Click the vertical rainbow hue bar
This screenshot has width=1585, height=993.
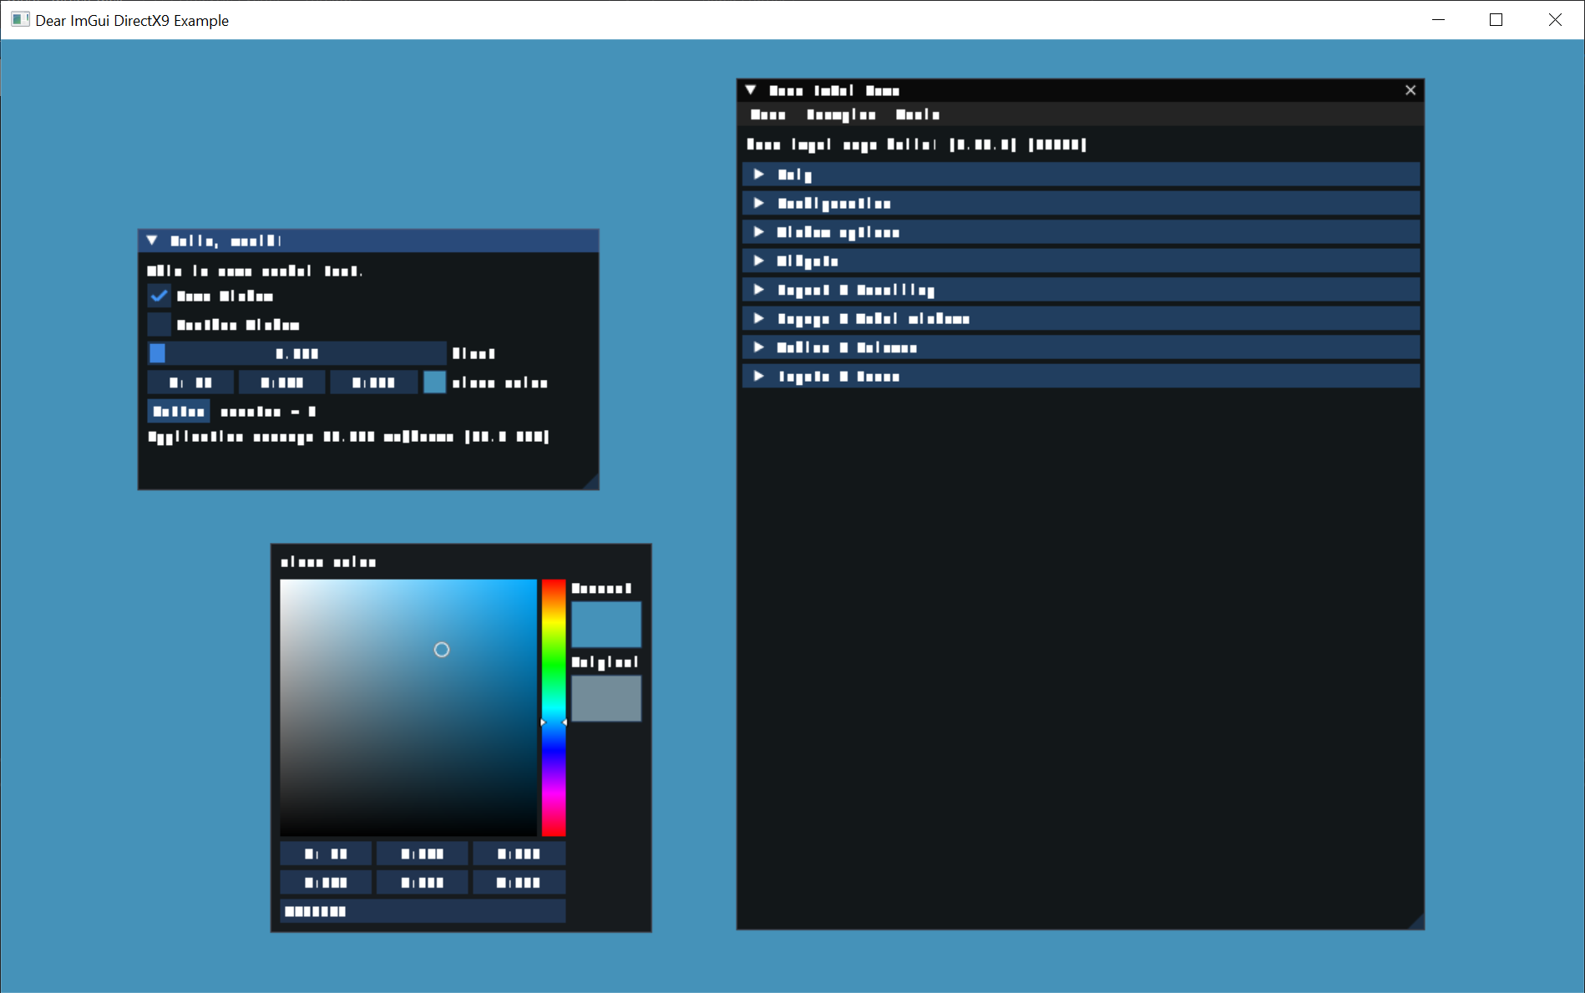coord(554,707)
